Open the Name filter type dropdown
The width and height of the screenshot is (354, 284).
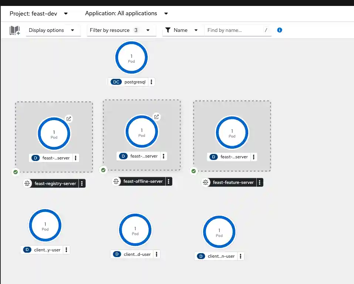(x=183, y=30)
